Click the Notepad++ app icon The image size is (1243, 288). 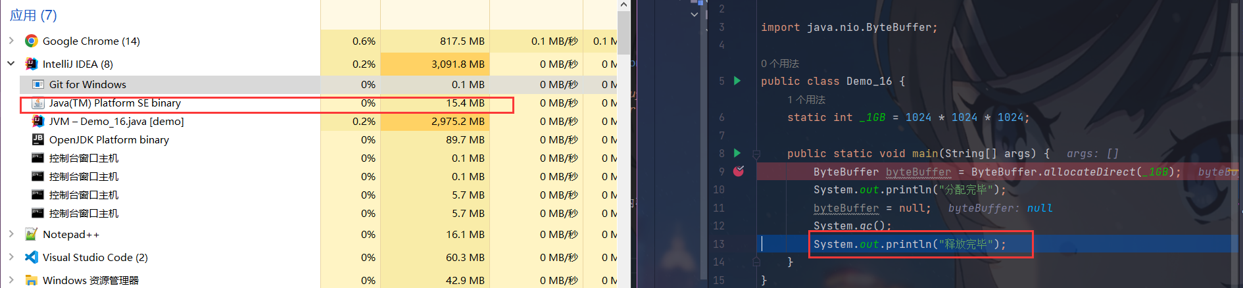pyautogui.click(x=31, y=234)
